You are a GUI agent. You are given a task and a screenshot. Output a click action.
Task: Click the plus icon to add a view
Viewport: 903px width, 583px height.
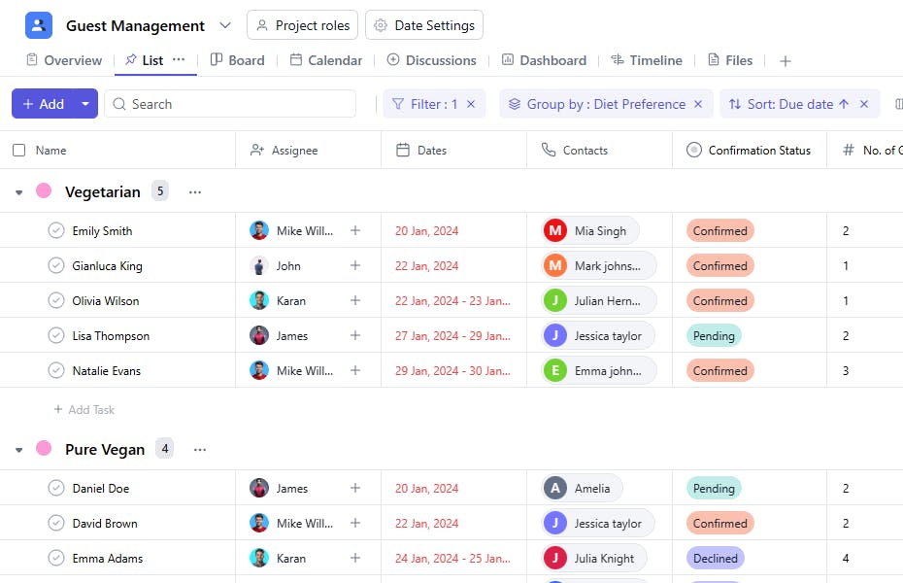point(786,61)
